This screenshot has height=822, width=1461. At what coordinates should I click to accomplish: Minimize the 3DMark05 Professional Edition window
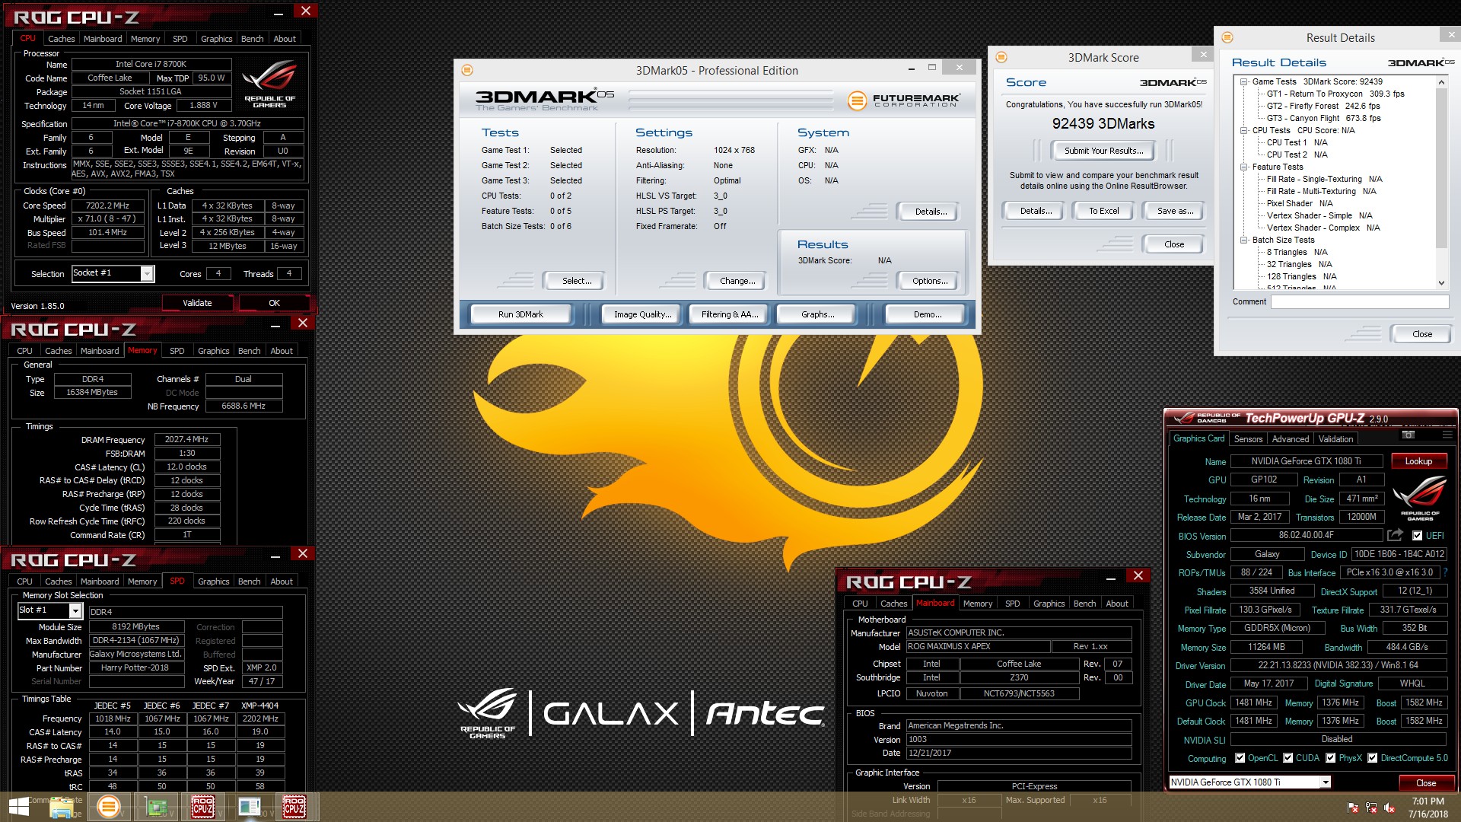coord(911,68)
